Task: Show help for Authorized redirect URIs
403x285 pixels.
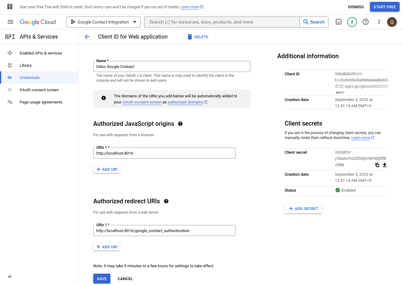Action: click(x=166, y=201)
